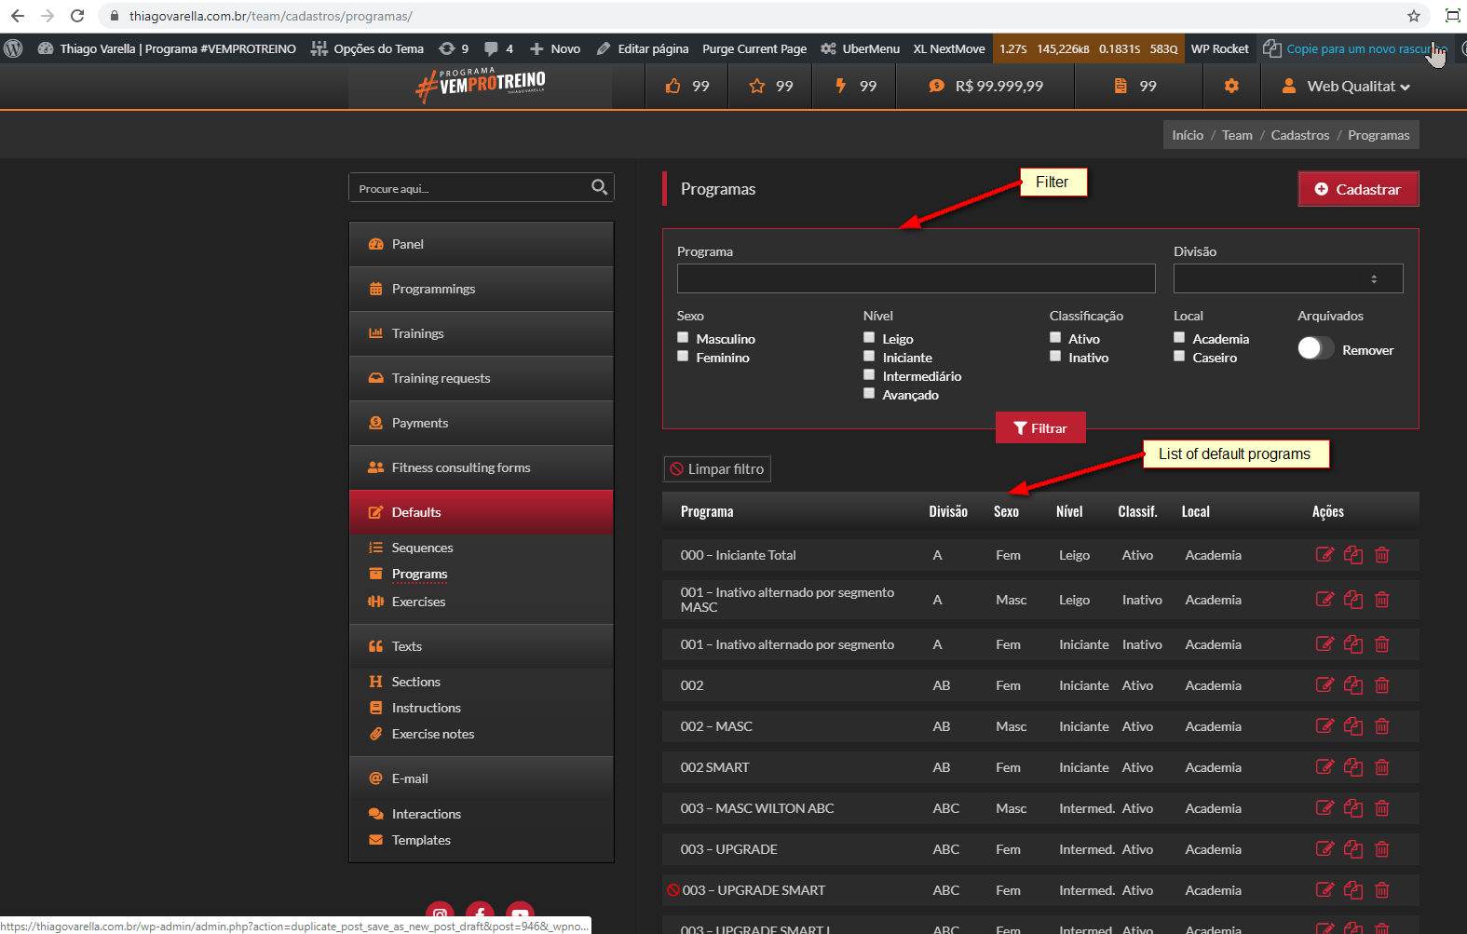The image size is (1467, 934).
Task: Clear filters with Limpar filtro
Action: [x=717, y=469]
